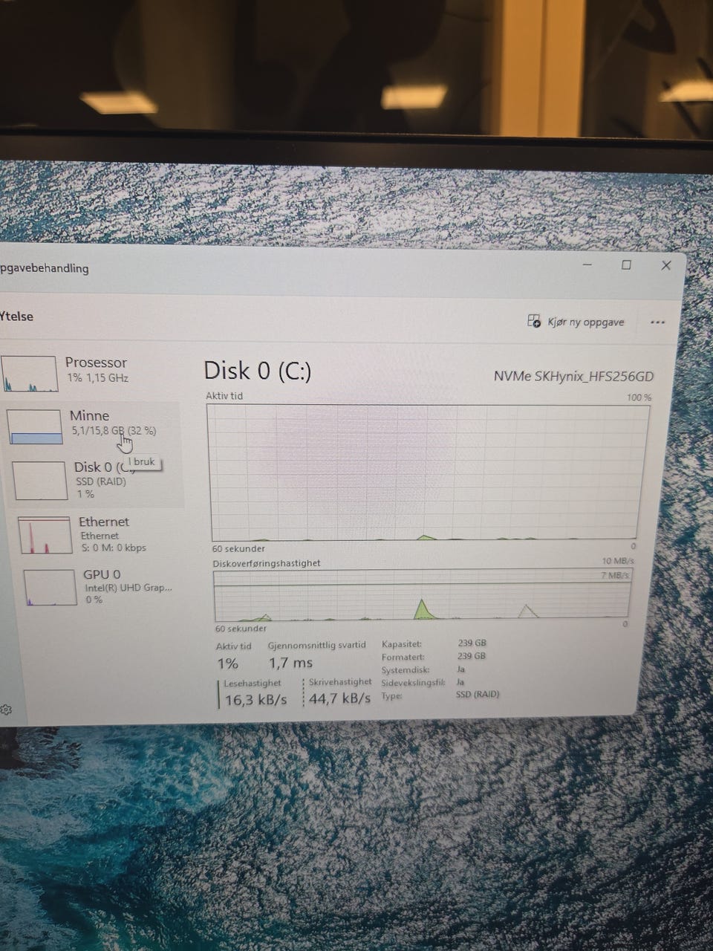Click the 5,1/15,8 GB (32 %) text
The image size is (713, 951).
coord(114,431)
